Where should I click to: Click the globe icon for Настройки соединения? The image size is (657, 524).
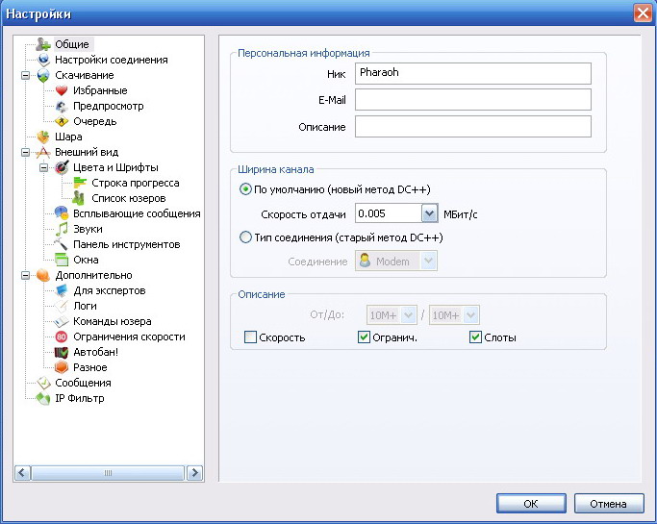pos(43,60)
